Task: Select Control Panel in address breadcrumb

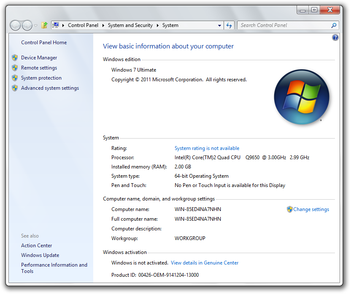Action: pyautogui.click(x=83, y=25)
